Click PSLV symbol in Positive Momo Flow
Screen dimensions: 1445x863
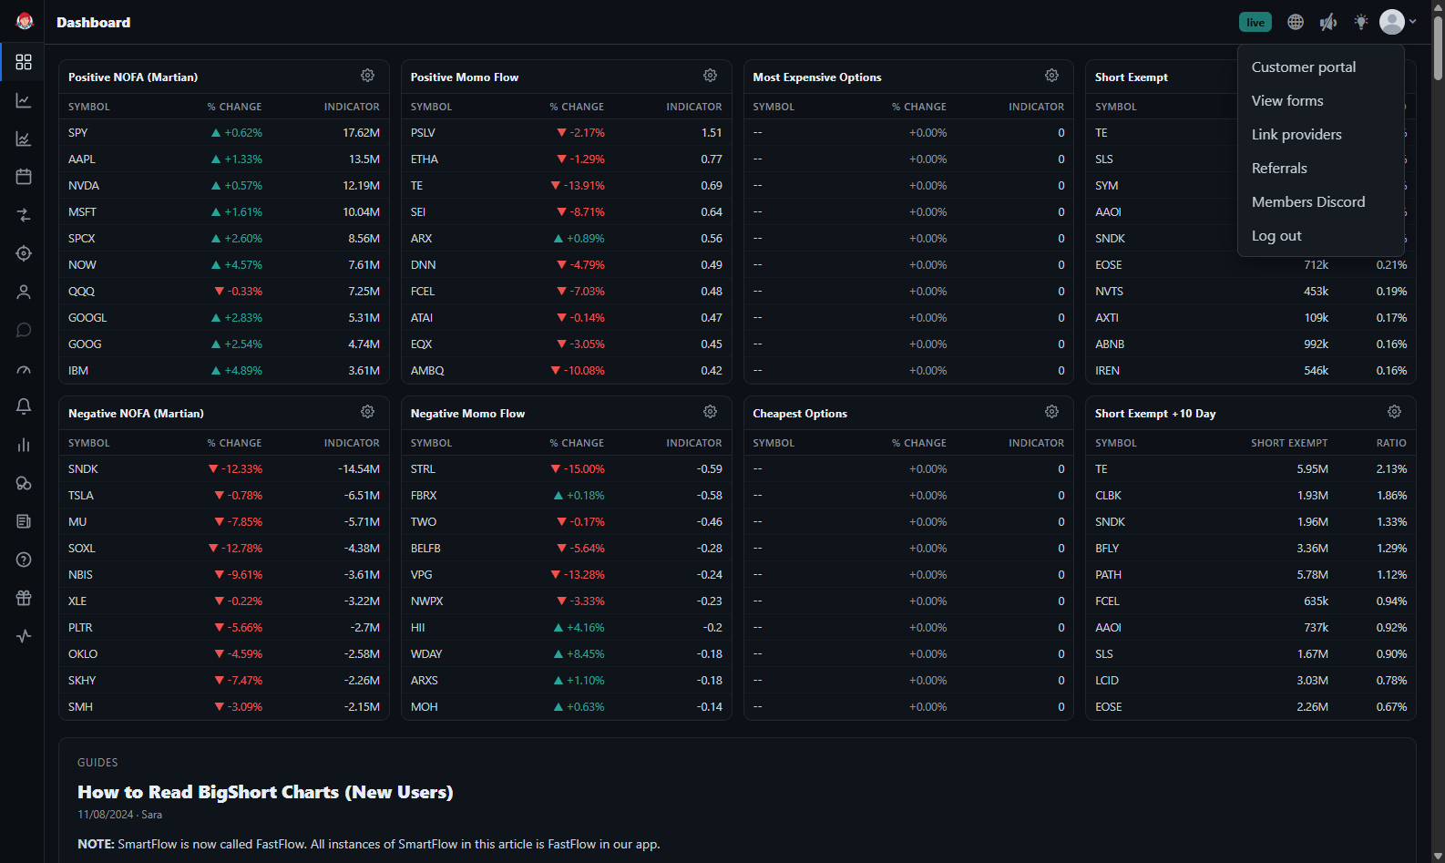coord(423,133)
